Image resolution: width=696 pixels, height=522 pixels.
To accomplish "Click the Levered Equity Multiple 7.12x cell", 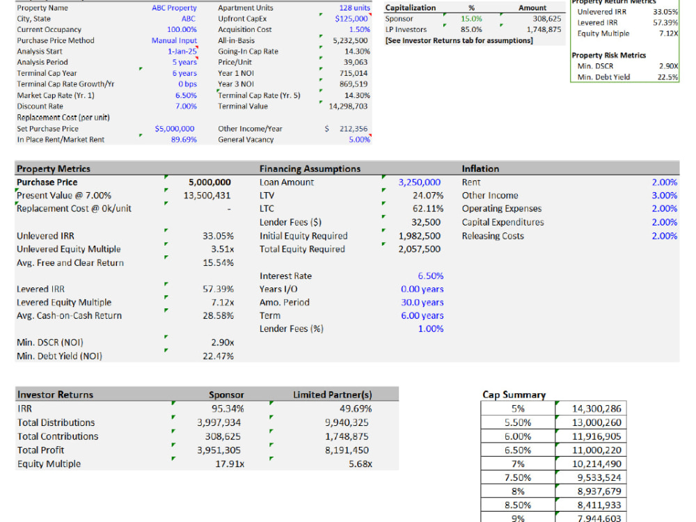I will 223,303.
